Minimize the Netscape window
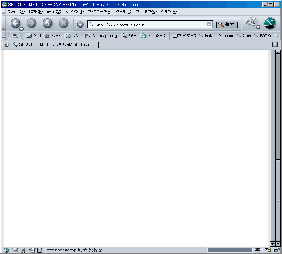 click(265, 5)
